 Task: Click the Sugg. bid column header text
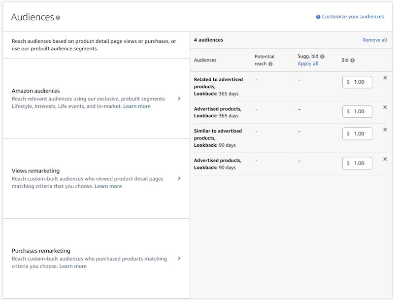pyautogui.click(x=308, y=56)
